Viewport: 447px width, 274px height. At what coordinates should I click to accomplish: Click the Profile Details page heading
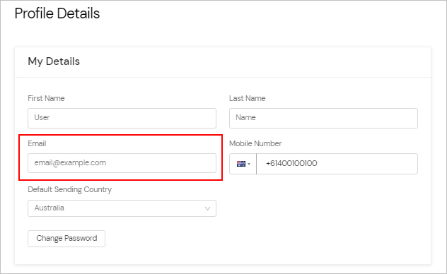(57, 13)
